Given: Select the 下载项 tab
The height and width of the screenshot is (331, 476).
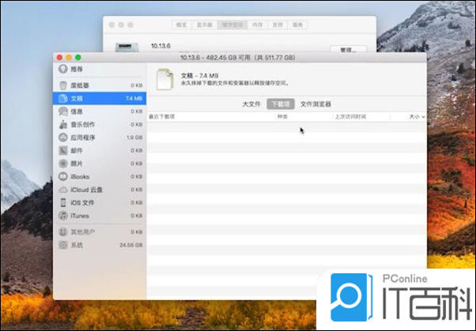Looking at the screenshot, I should [x=281, y=104].
